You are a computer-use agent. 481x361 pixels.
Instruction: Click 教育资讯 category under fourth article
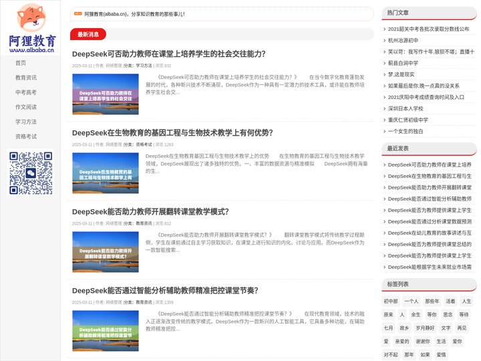[144, 302]
